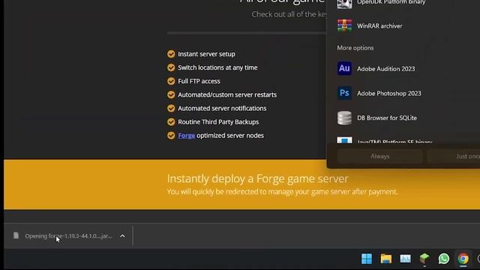
Task: Click the Switch locations at any time checkmark
Action: (171, 67)
